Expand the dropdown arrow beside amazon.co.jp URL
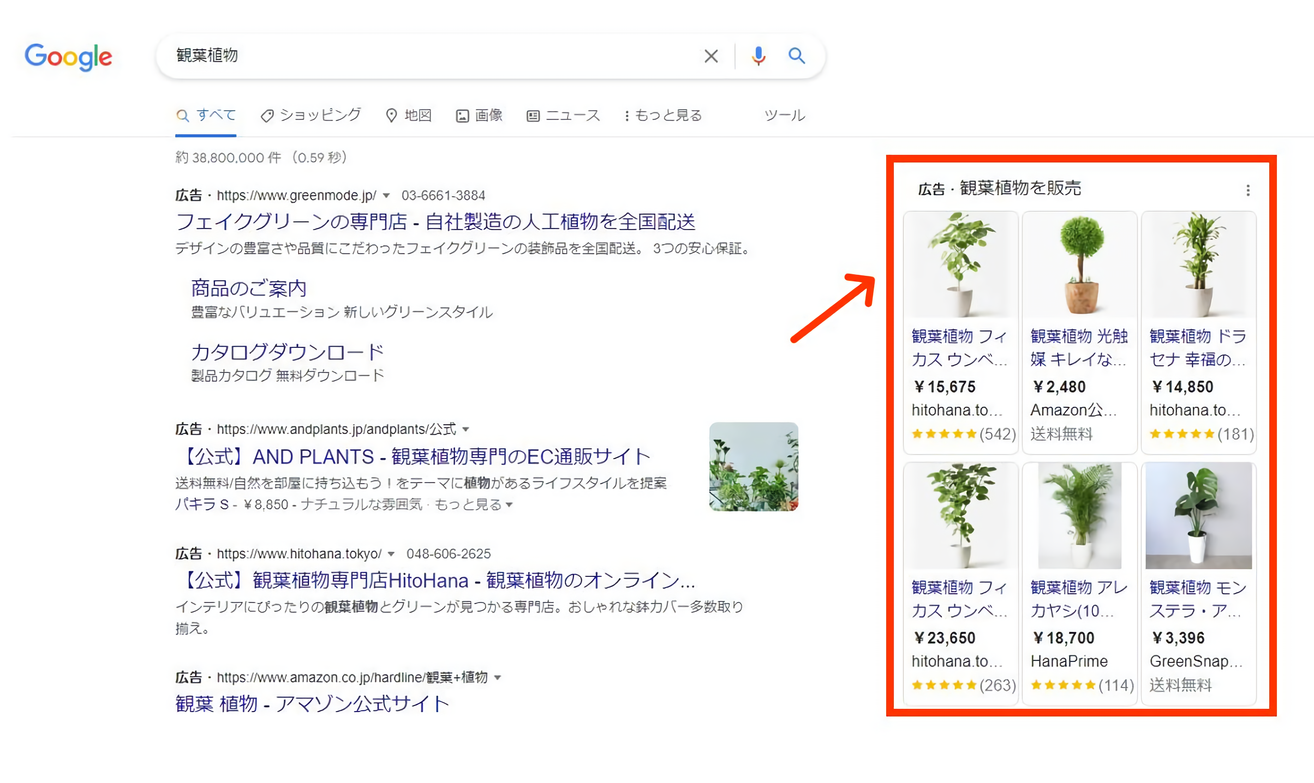This screenshot has width=1314, height=783. coord(497,677)
